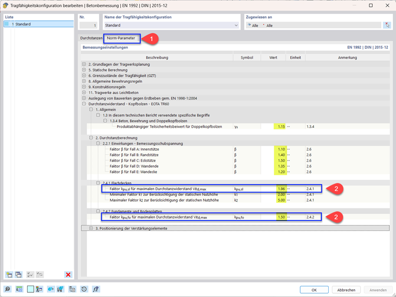This screenshot has height=297, width=396.
Task: Collapse 1.3 spezifische Begriffe node
Action: [x=98, y=115]
